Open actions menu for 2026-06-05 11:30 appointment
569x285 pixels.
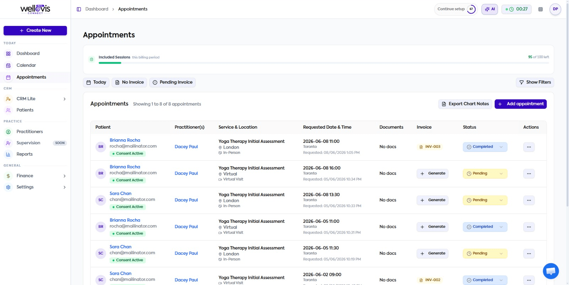coord(529,253)
